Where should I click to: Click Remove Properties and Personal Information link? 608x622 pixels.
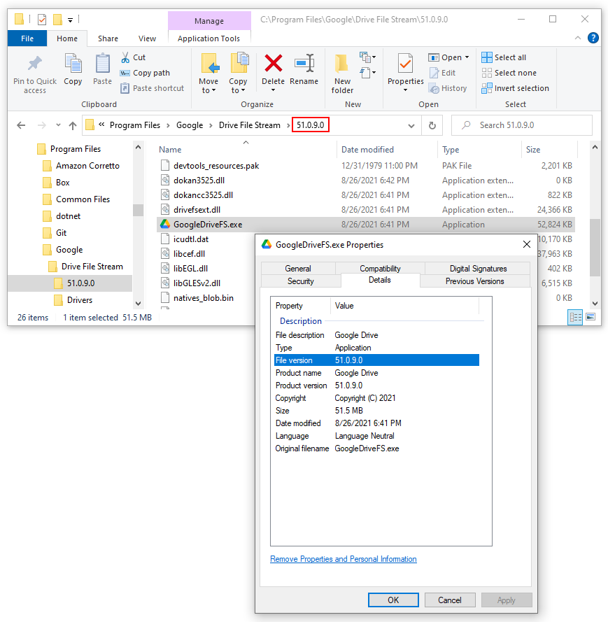343,559
